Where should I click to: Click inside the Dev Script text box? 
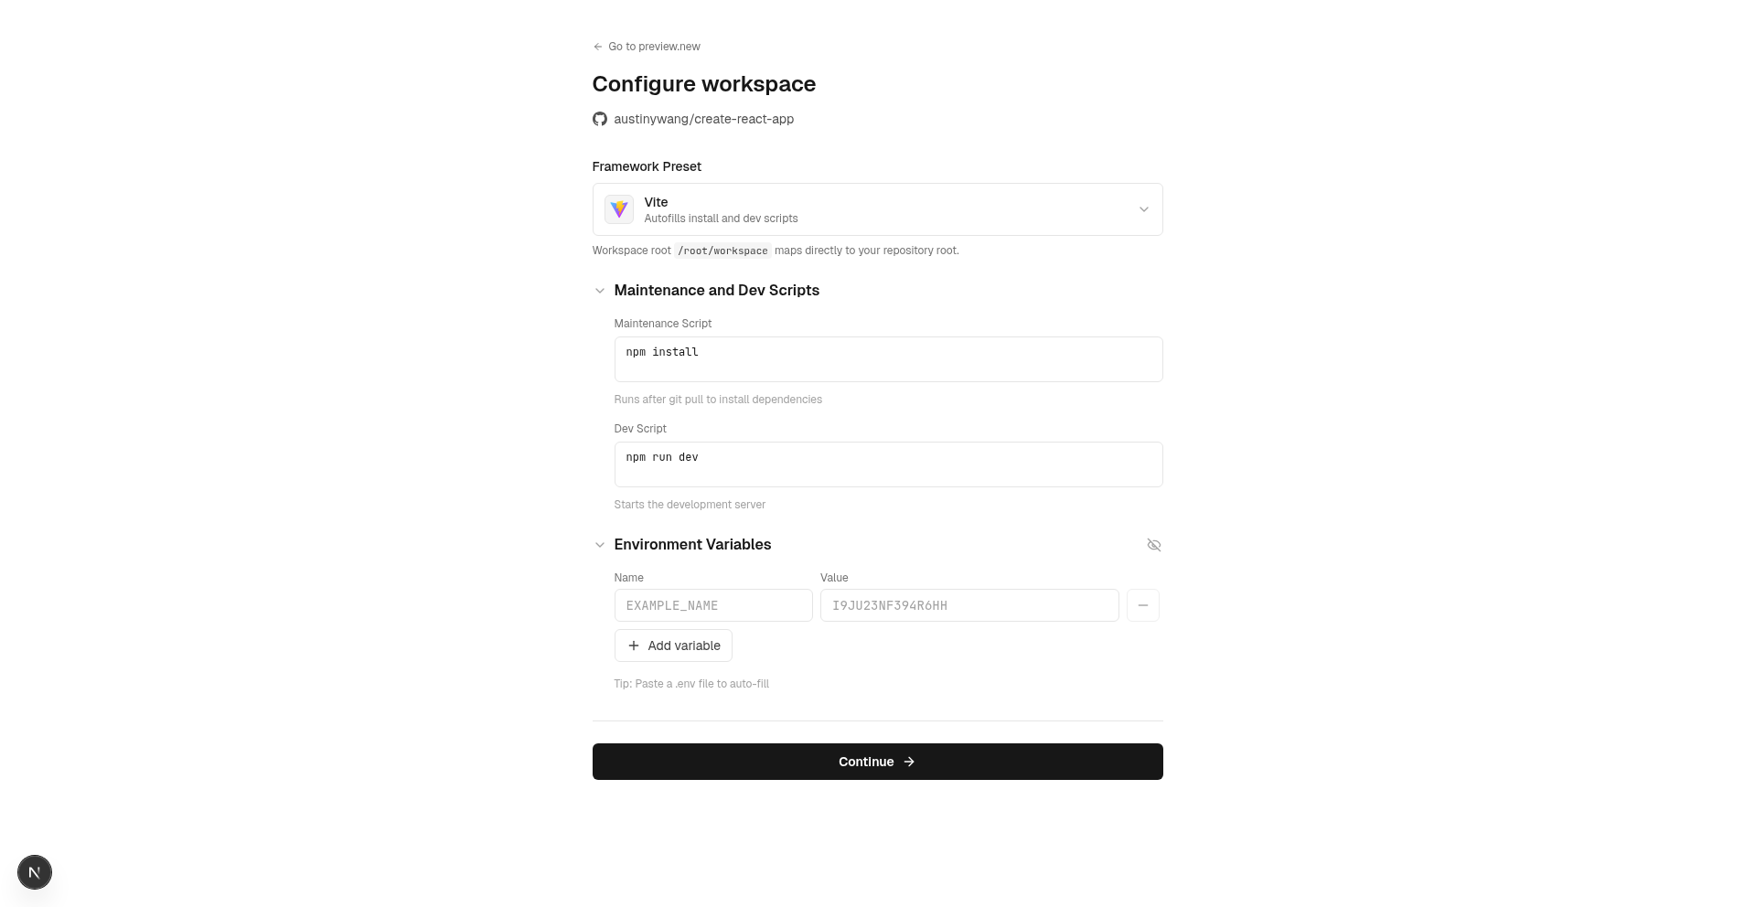pos(888,464)
